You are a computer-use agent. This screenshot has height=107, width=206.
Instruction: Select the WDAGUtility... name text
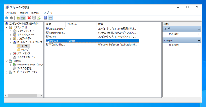pyautogui.click(x=57, y=44)
